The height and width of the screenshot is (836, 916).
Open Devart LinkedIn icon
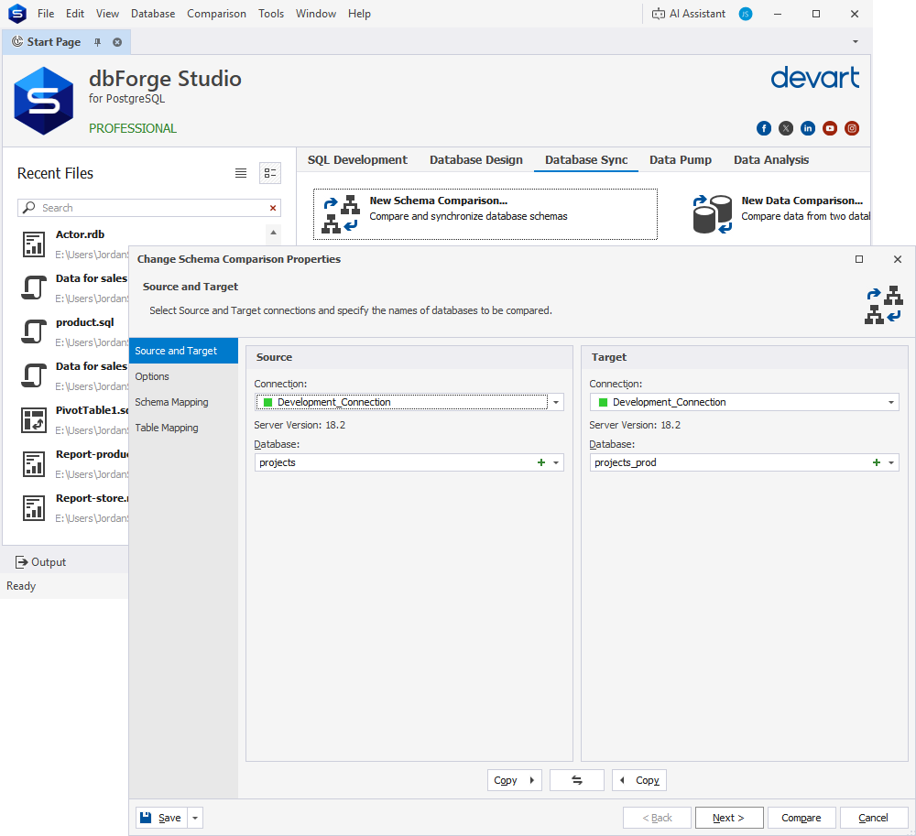[808, 128]
